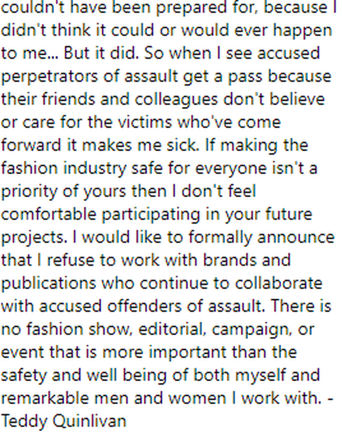Click the word "remarkable"

click(45, 398)
